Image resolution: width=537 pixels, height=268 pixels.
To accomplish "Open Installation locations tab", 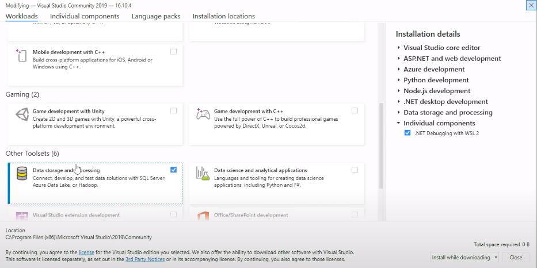I will 224,16.
